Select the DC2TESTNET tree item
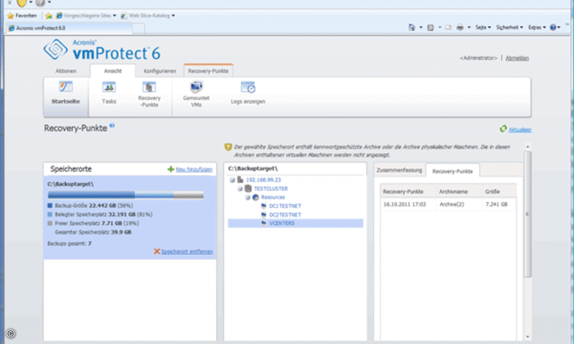 [x=285, y=215]
